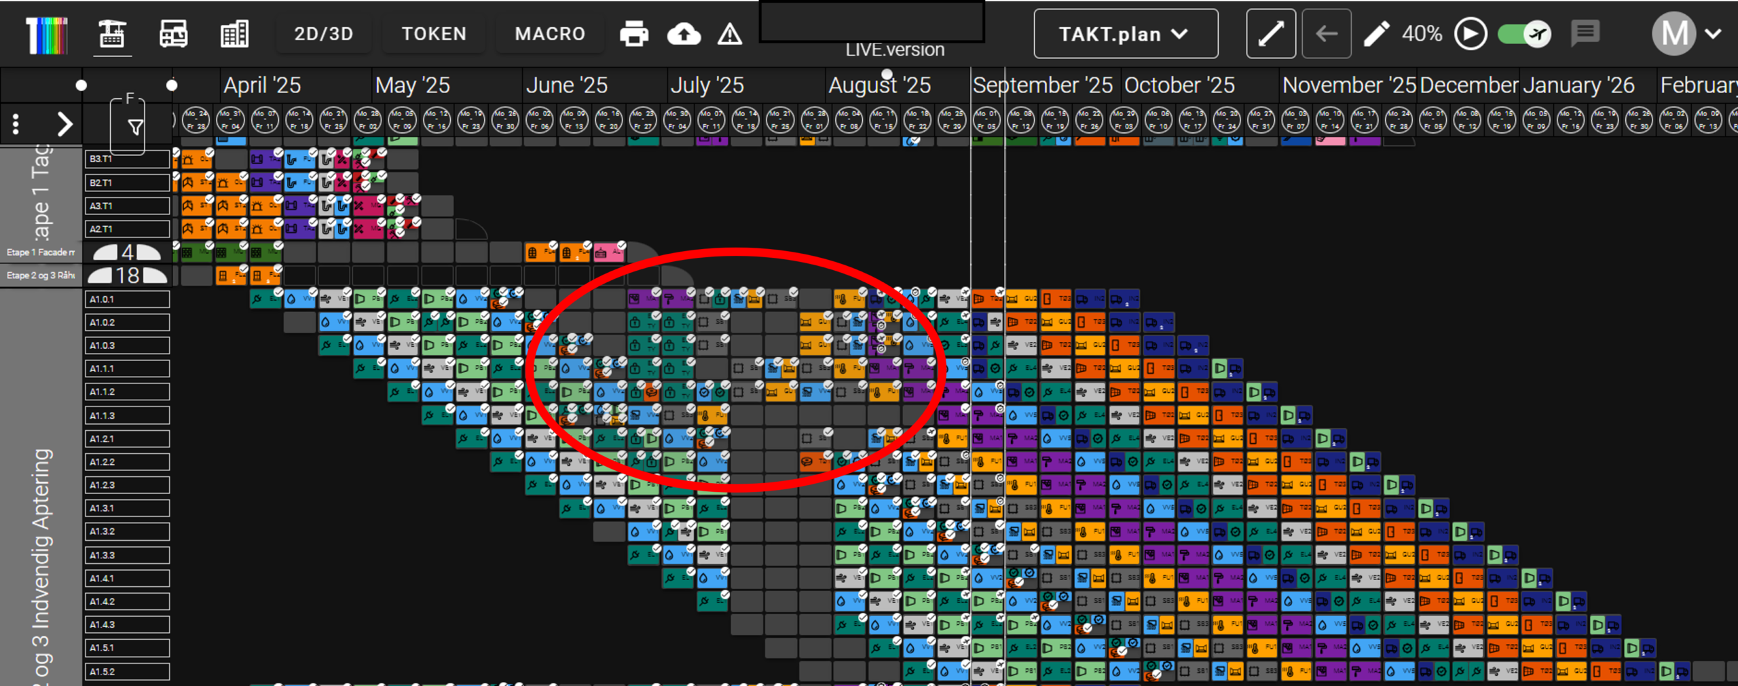Image resolution: width=1738 pixels, height=686 pixels.
Task: Expand the user account chevron
Action: coord(1713,34)
